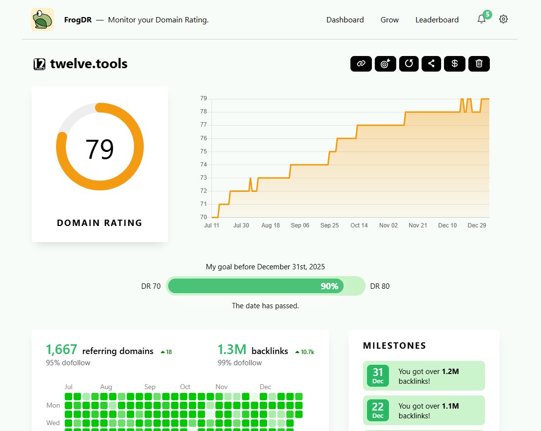The width and height of the screenshot is (541, 431).
Task: Click 'My goal before December 31st, 2025'
Action: pos(265,267)
